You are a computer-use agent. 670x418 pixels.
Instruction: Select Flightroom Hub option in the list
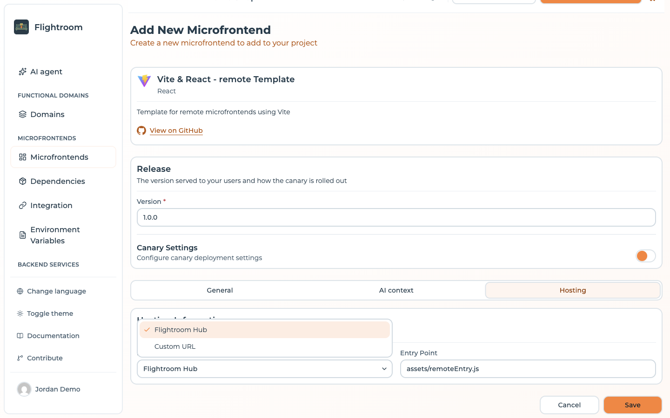pyautogui.click(x=265, y=330)
